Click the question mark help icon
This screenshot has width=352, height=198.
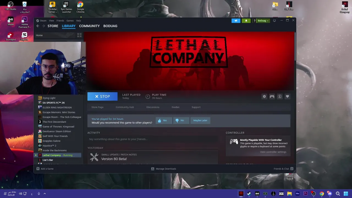pyautogui.click(x=255, y=21)
